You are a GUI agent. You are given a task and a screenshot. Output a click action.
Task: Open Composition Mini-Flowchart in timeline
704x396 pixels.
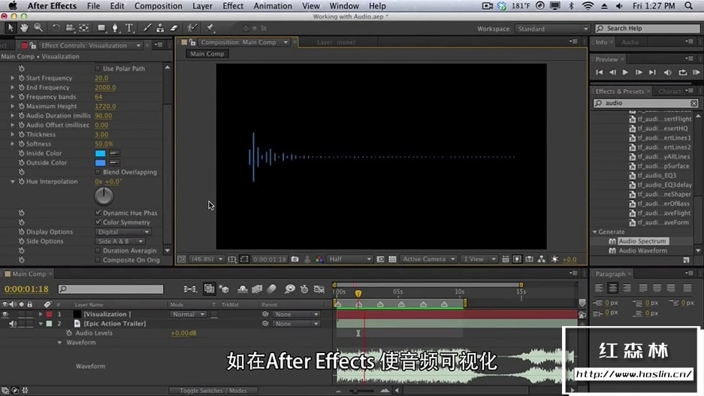(x=190, y=289)
